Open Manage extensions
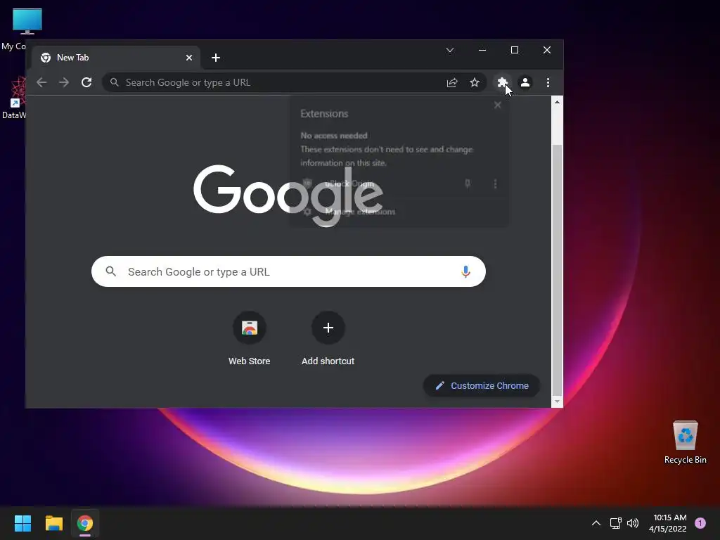The image size is (720, 540). click(399, 212)
